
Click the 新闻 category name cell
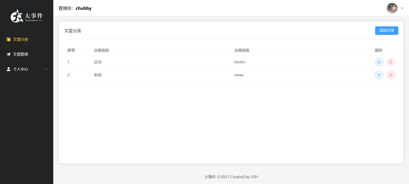click(98, 75)
